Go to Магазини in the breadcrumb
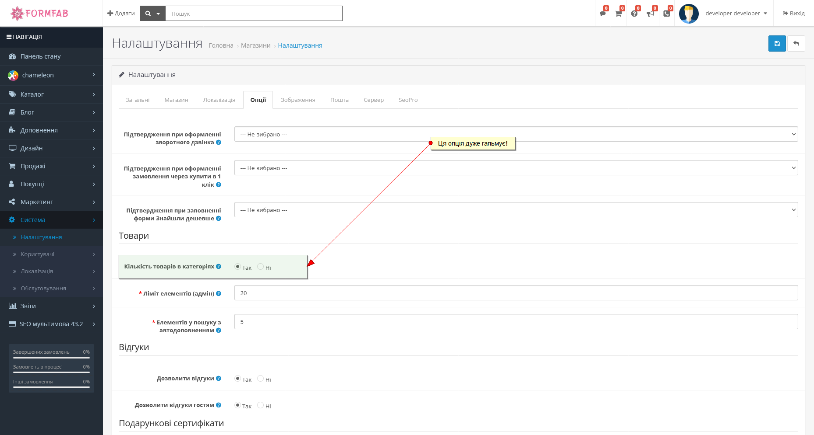 click(256, 45)
